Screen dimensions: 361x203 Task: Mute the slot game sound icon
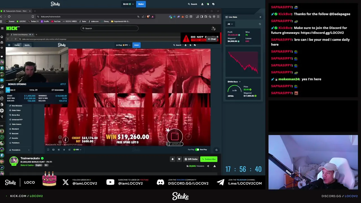pos(60,142)
